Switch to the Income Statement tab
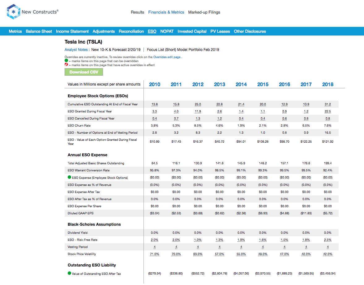The image size is (364, 285). (x=72, y=31)
